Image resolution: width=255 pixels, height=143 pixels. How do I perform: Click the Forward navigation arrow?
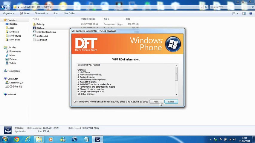(x=8, y=7)
